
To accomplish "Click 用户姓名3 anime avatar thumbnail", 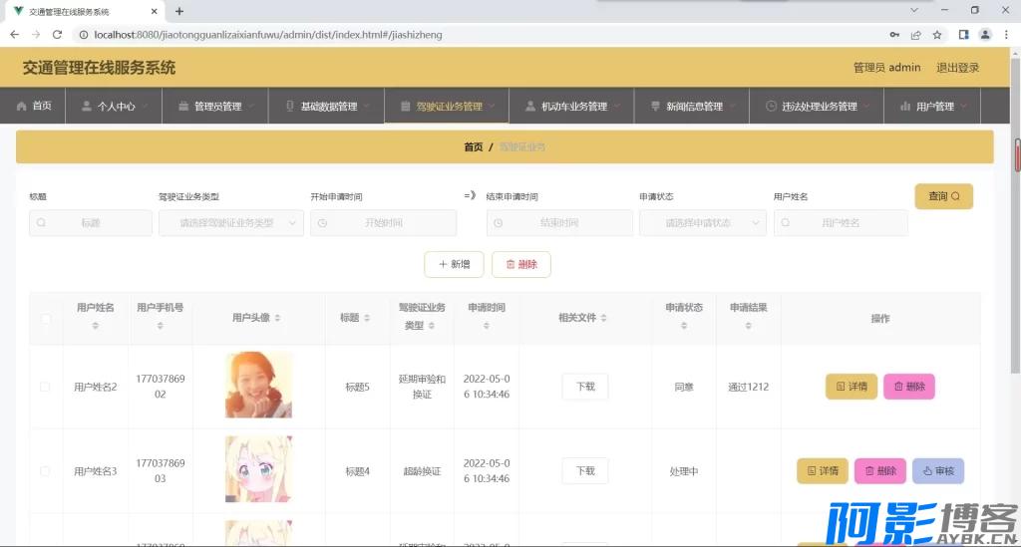I will tap(258, 469).
